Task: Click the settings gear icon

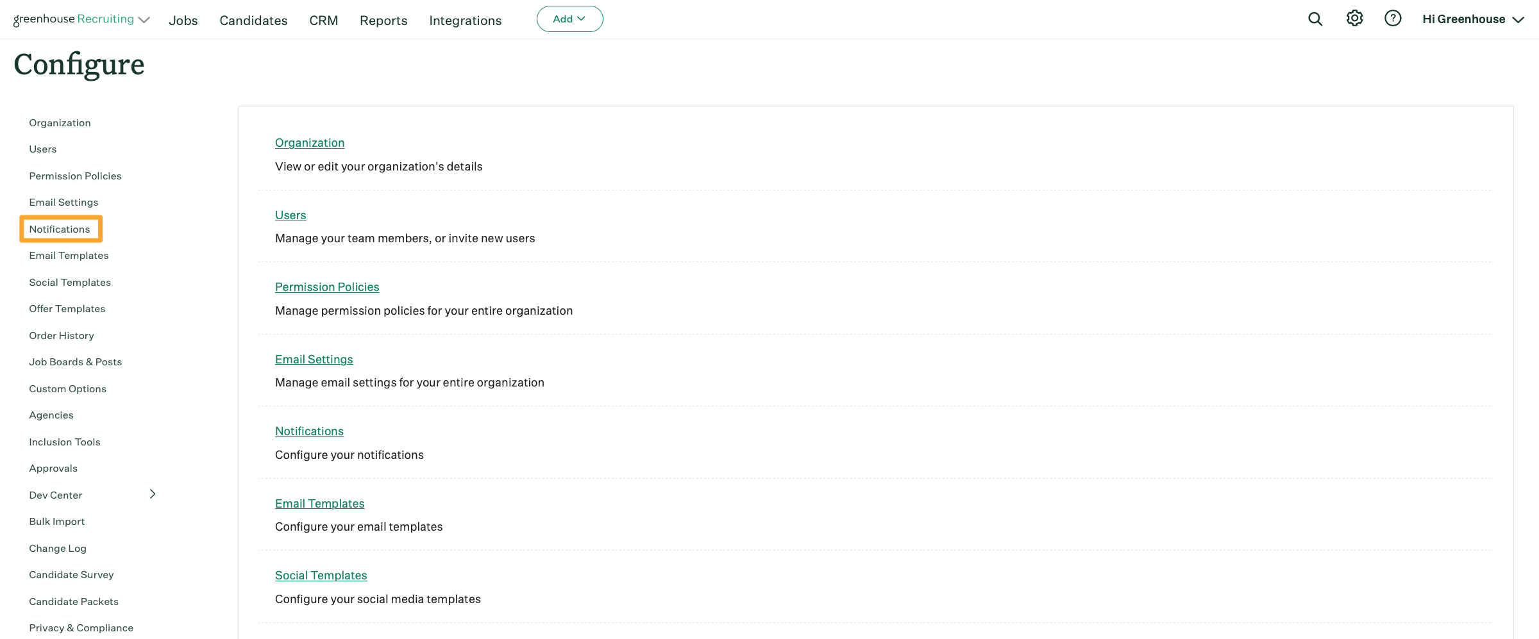Action: [x=1355, y=19]
